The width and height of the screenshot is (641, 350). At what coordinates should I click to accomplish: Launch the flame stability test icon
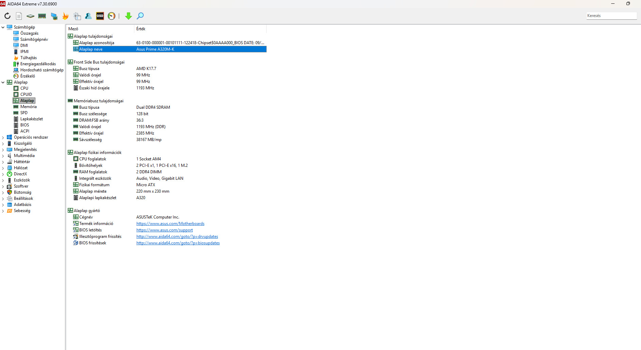(x=65, y=16)
